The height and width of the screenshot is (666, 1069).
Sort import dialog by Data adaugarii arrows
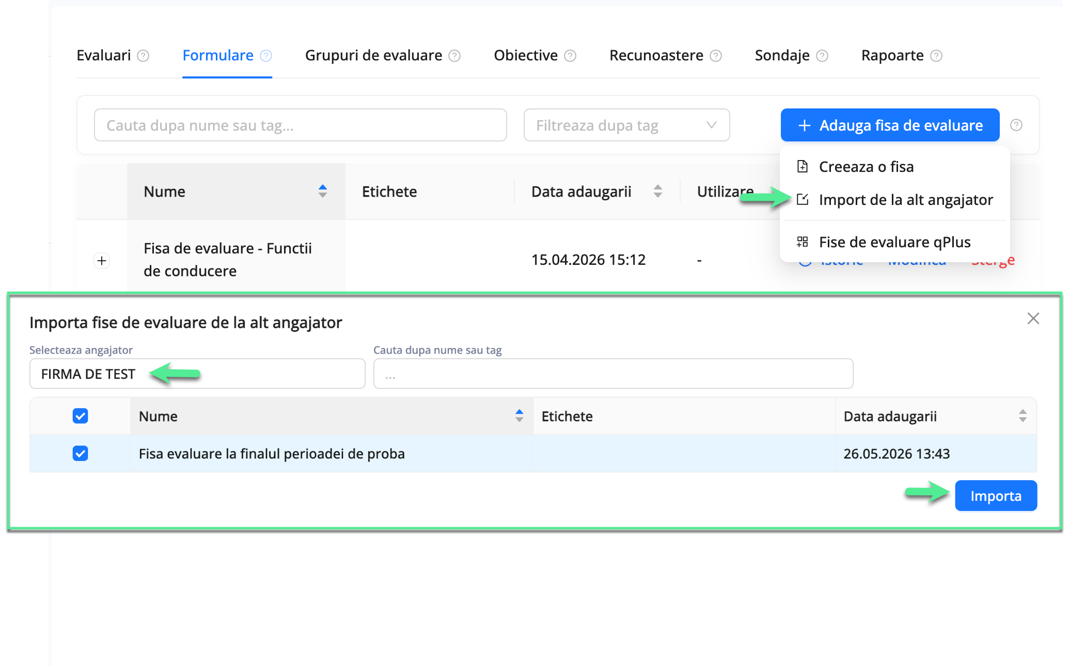point(1023,416)
